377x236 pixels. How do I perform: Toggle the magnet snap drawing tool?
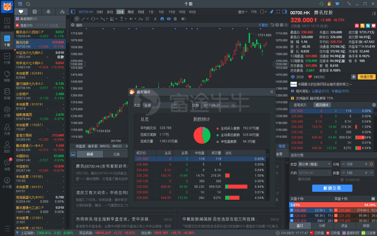(162, 19)
